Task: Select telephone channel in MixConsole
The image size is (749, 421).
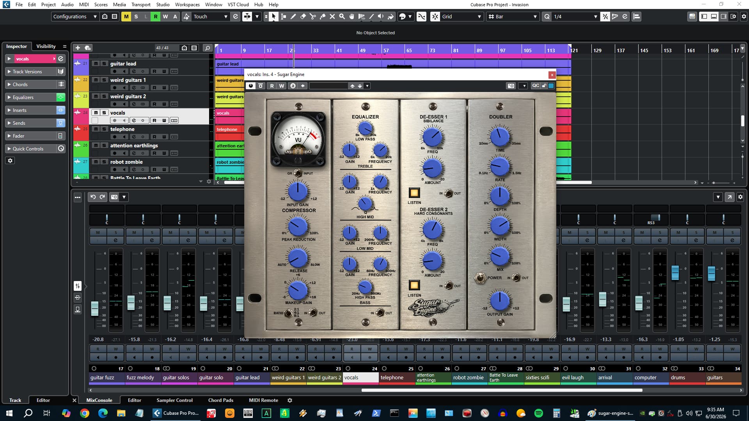Action: pyautogui.click(x=397, y=377)
